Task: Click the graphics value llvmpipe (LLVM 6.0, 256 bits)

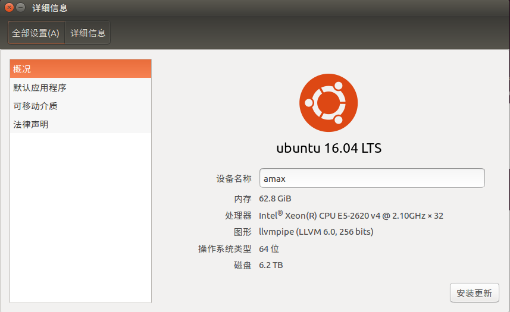Action: pos(316,232)
